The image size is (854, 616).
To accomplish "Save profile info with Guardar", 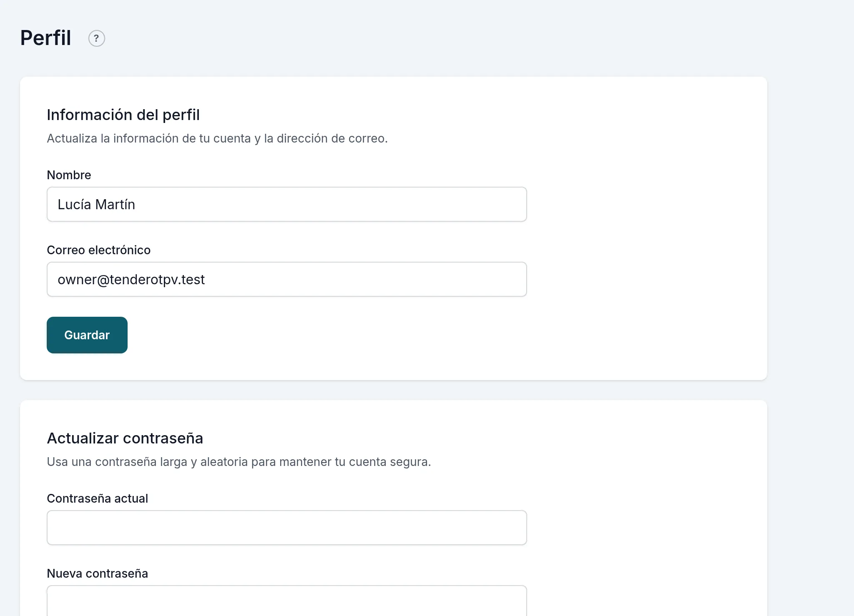I will (x=87, y=335).
